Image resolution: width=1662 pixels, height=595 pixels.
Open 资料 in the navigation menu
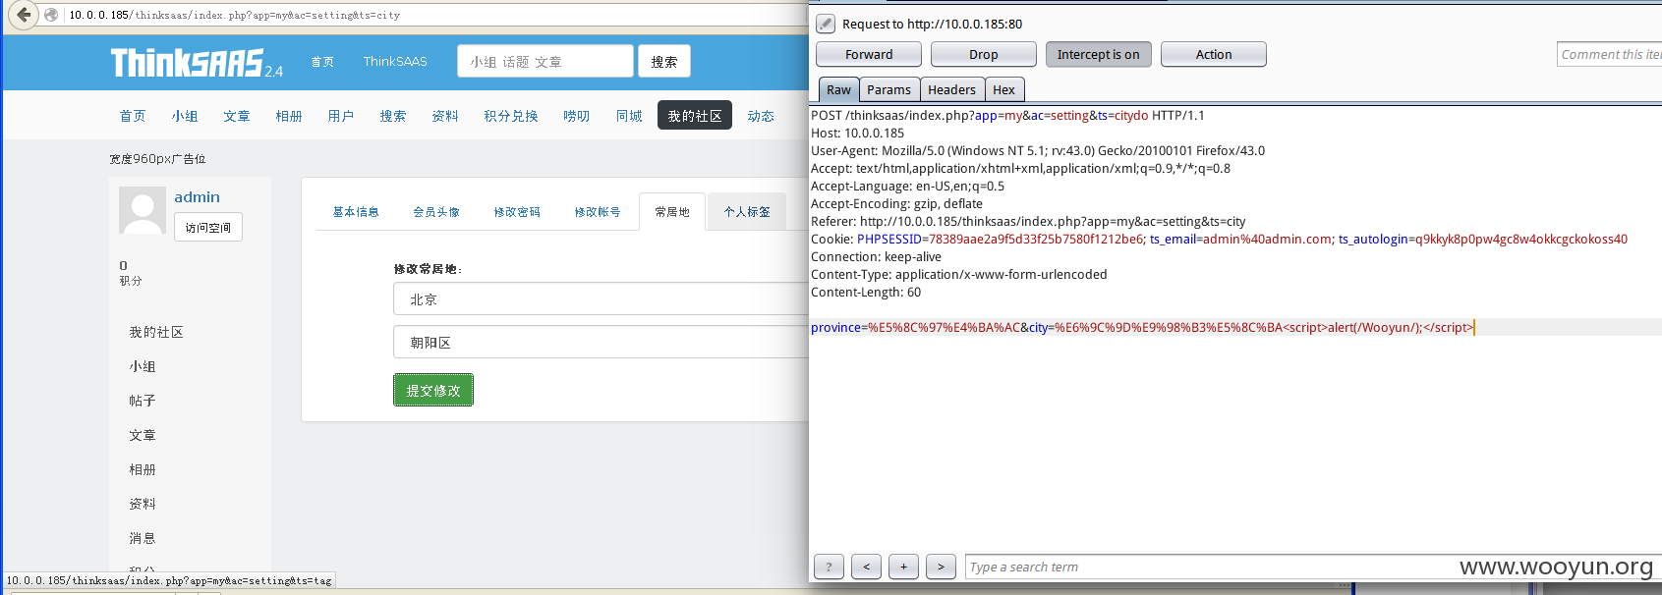pos(445,116)
